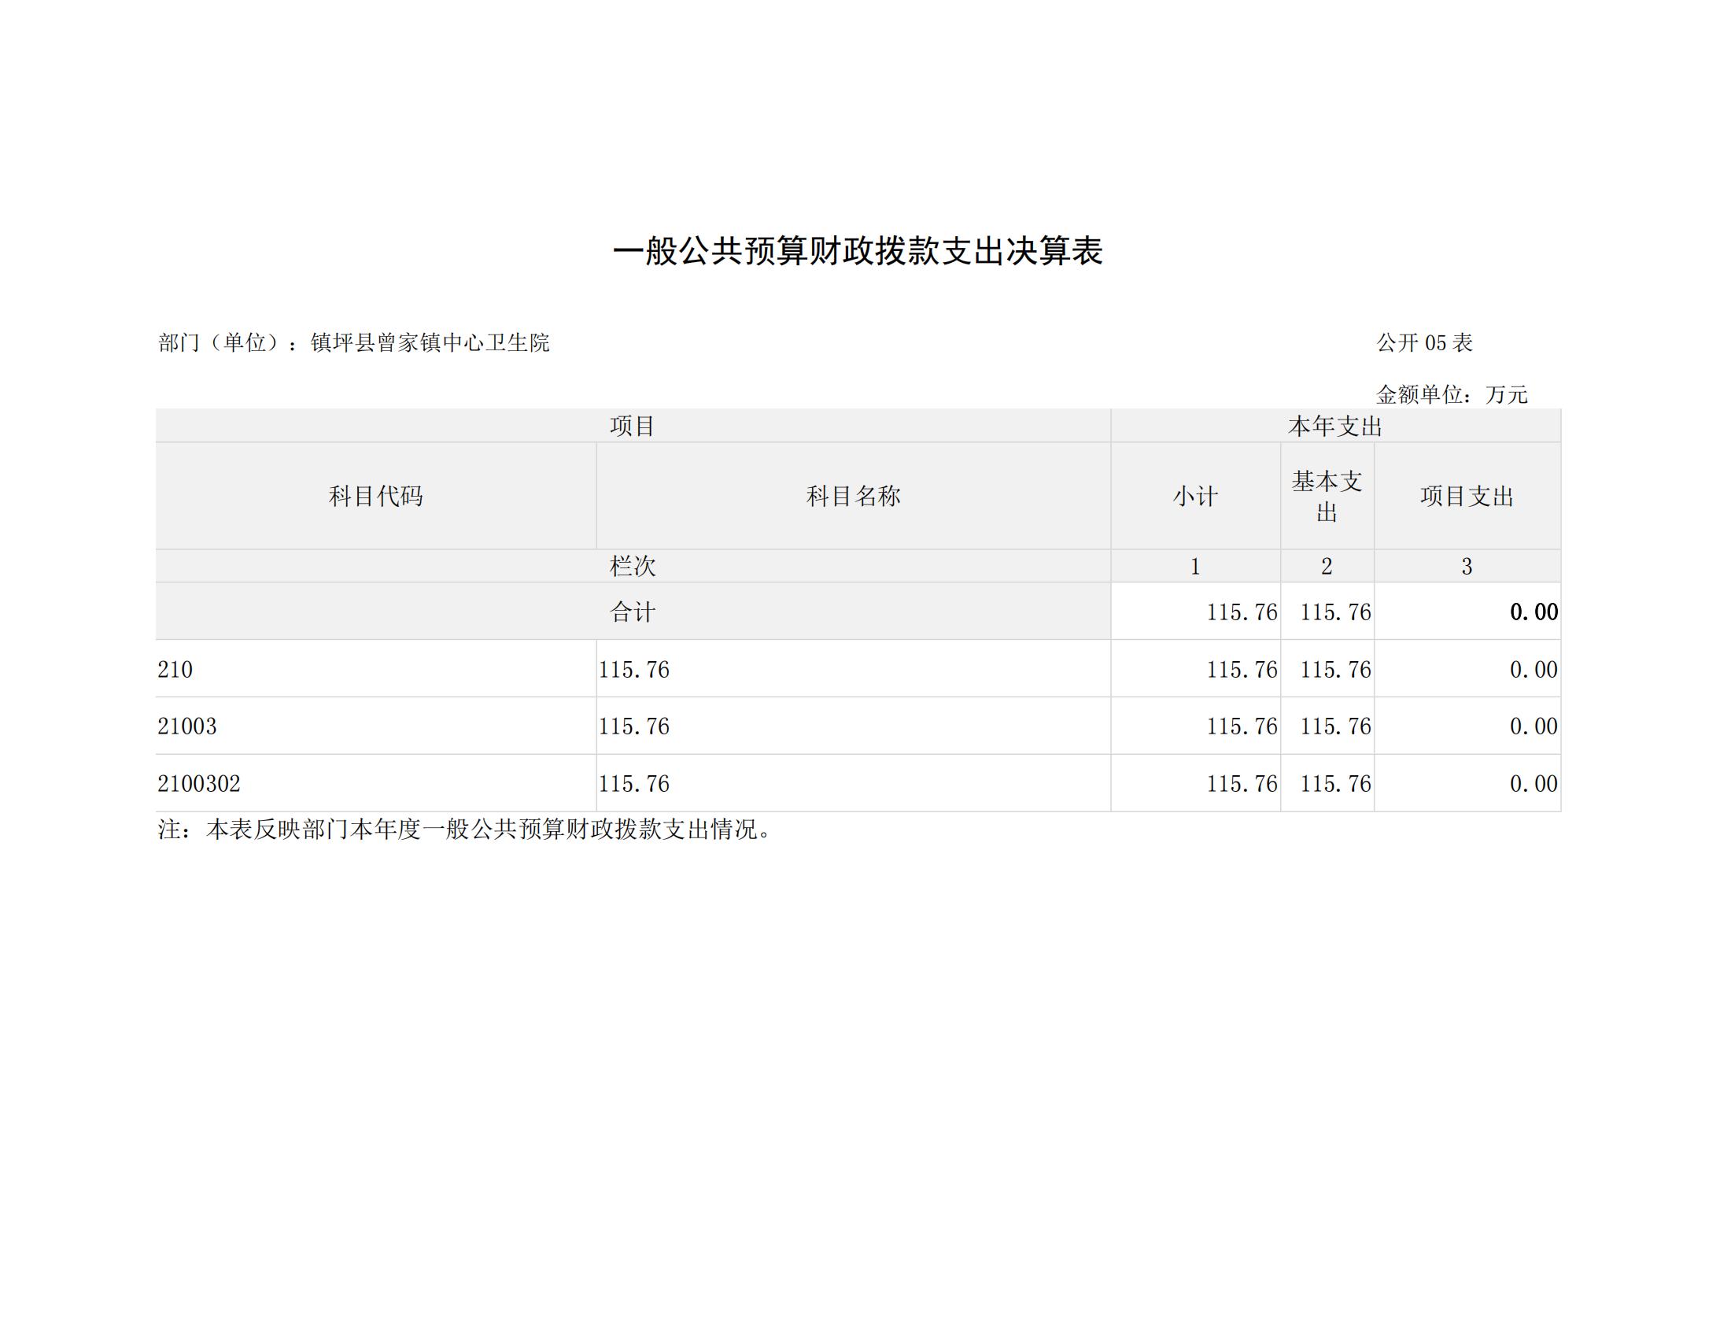Click the 项目支出 column header
Screen dimensions: 1731x1338
pos(1467,496)
